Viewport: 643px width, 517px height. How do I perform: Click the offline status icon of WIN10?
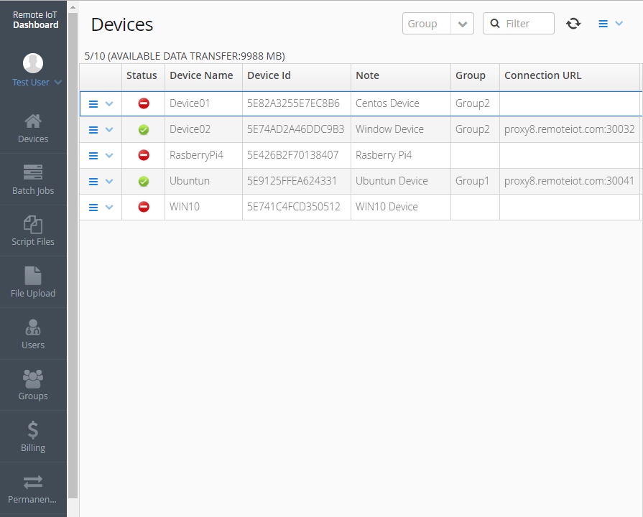144,207
